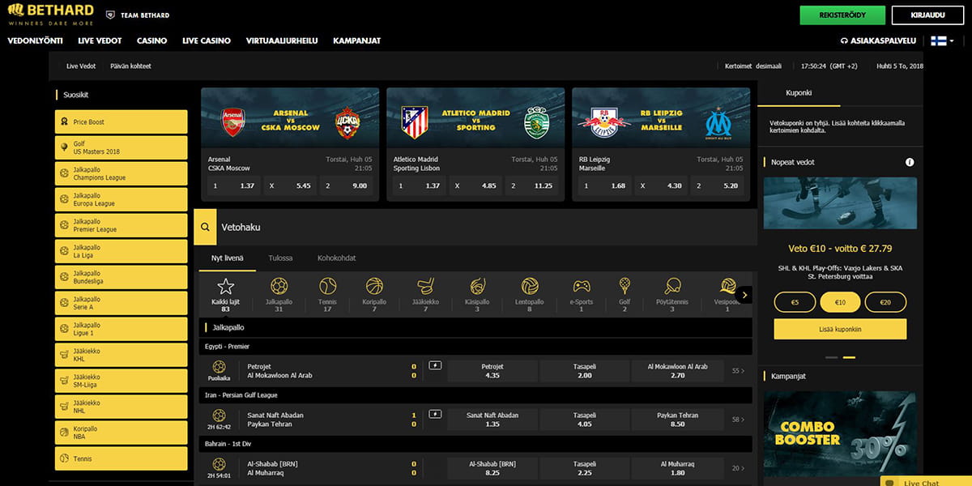972x486 pixels.
Task: Open the Nopeat vedot info icon
Action: pyautogui.click(x=910, y=162)
